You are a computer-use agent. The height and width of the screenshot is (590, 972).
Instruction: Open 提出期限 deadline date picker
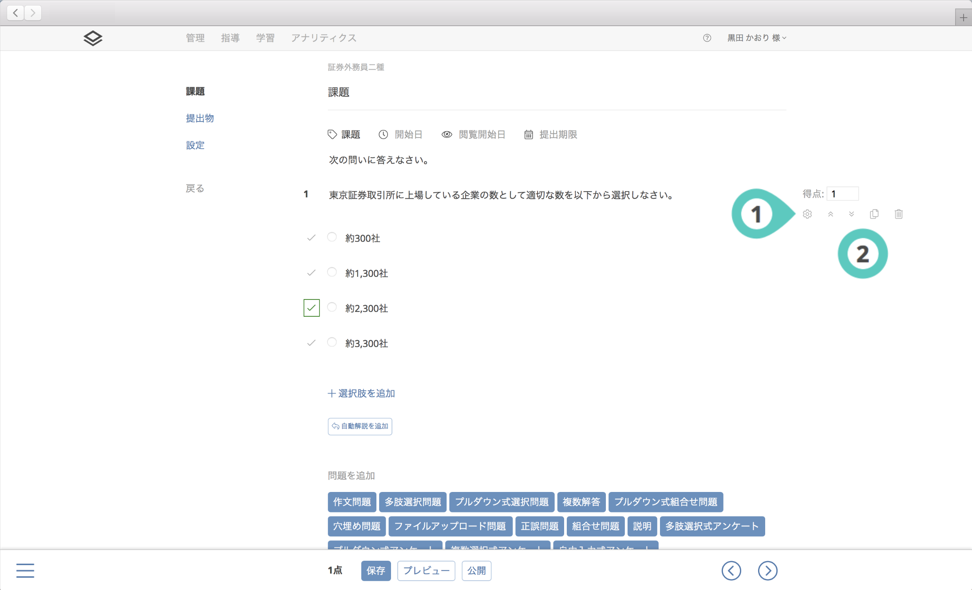550,134
